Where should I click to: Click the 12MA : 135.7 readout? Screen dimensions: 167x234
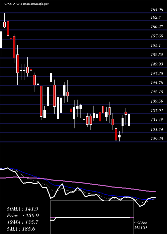(x=22, y=222)
